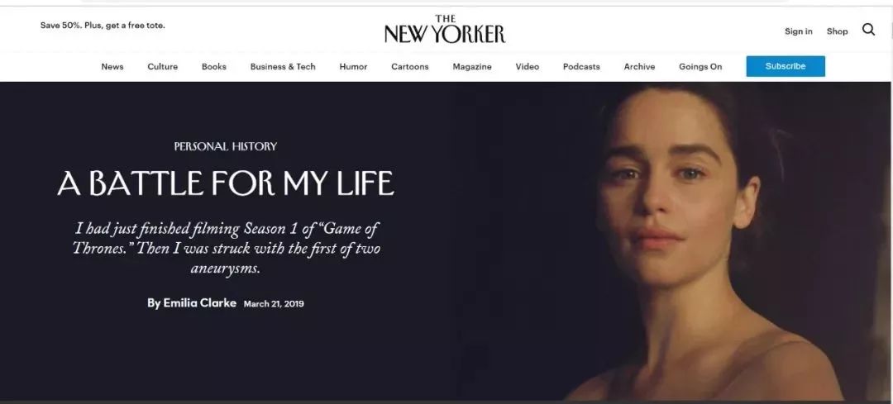Click the blue Subscribe button
The width and height of the screenshot is (893, 404).
[786, 66]
